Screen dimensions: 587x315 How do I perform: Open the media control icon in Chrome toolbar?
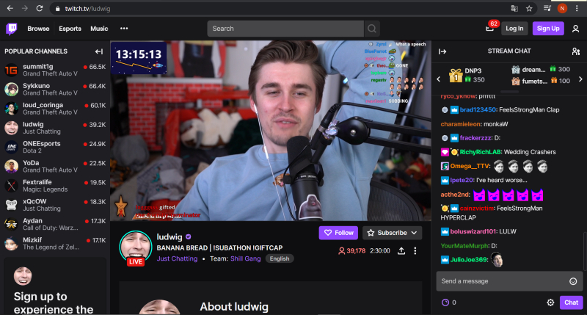(x=547, y=8)
